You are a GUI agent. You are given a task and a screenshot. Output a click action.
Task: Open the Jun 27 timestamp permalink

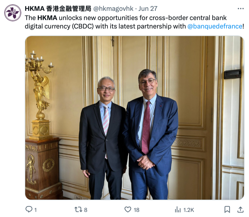(148, 9)
